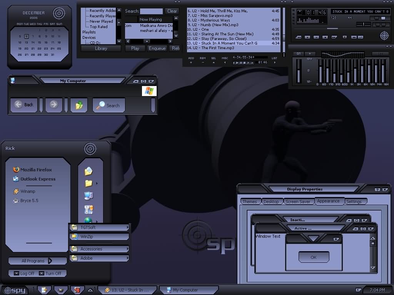Viewport: 394px width, 295px height.
Task: Open My Computer icon in Start menu
Action: (x=89, y=196)
